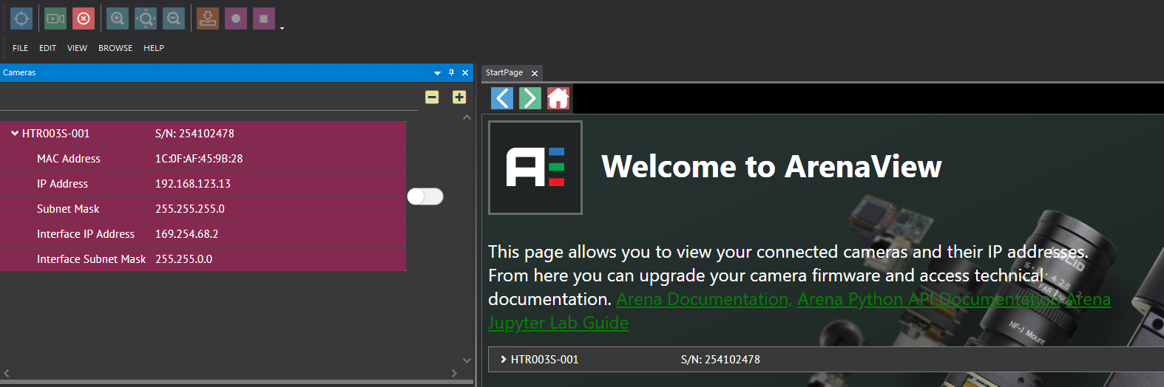Open the EDIT menu
This screenshot has width=1164, height=387.
48,48
